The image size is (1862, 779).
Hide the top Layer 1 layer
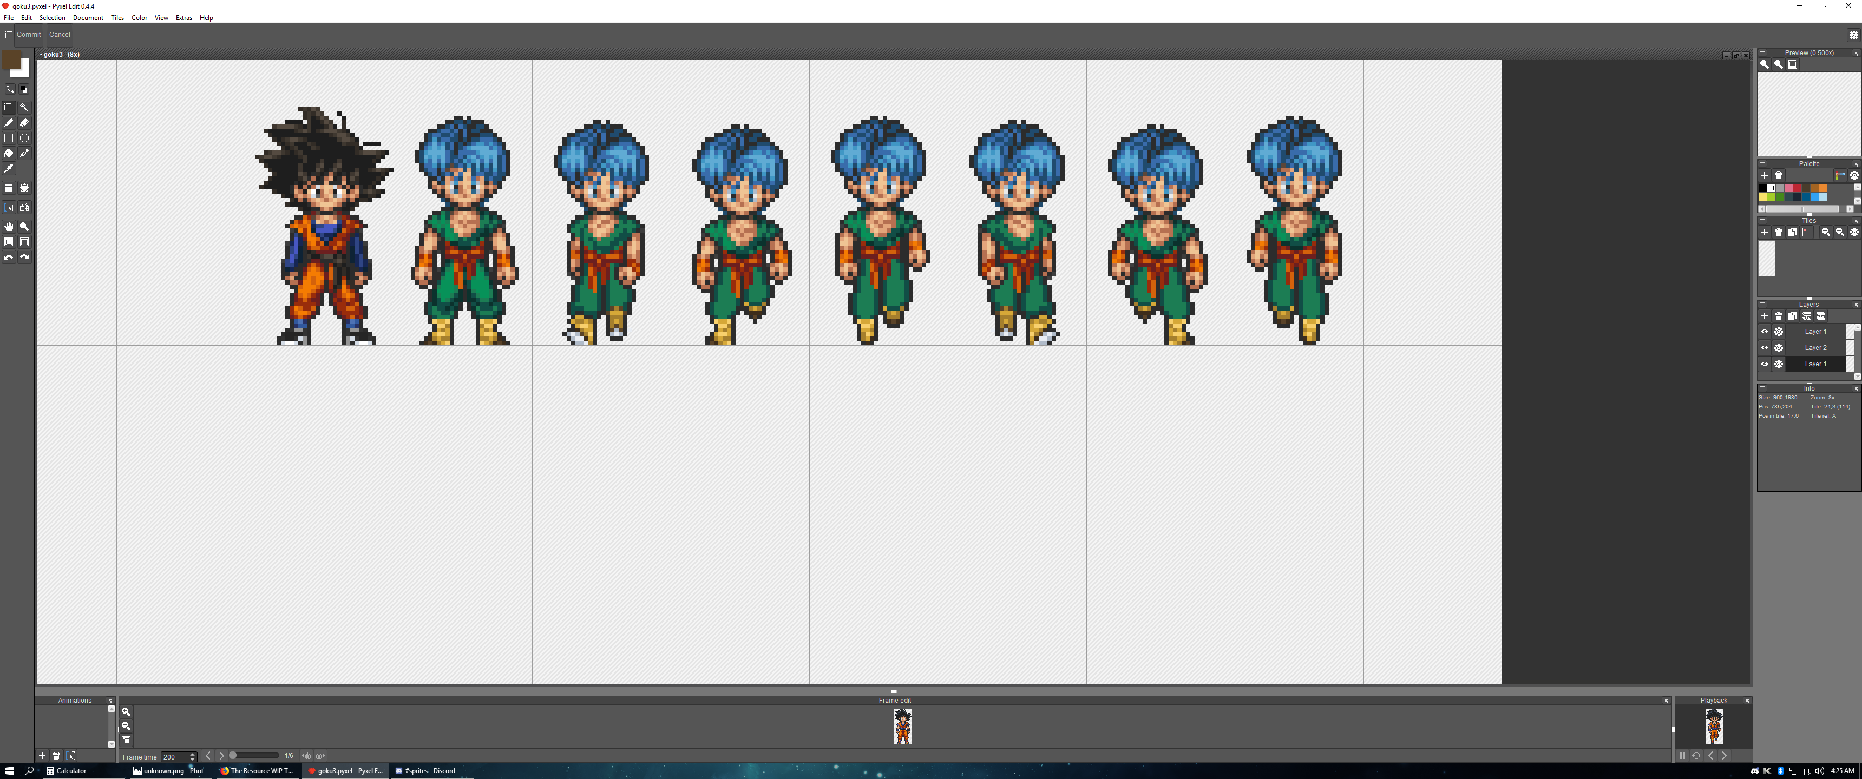pyautogui.click(x=1765, y=332)
